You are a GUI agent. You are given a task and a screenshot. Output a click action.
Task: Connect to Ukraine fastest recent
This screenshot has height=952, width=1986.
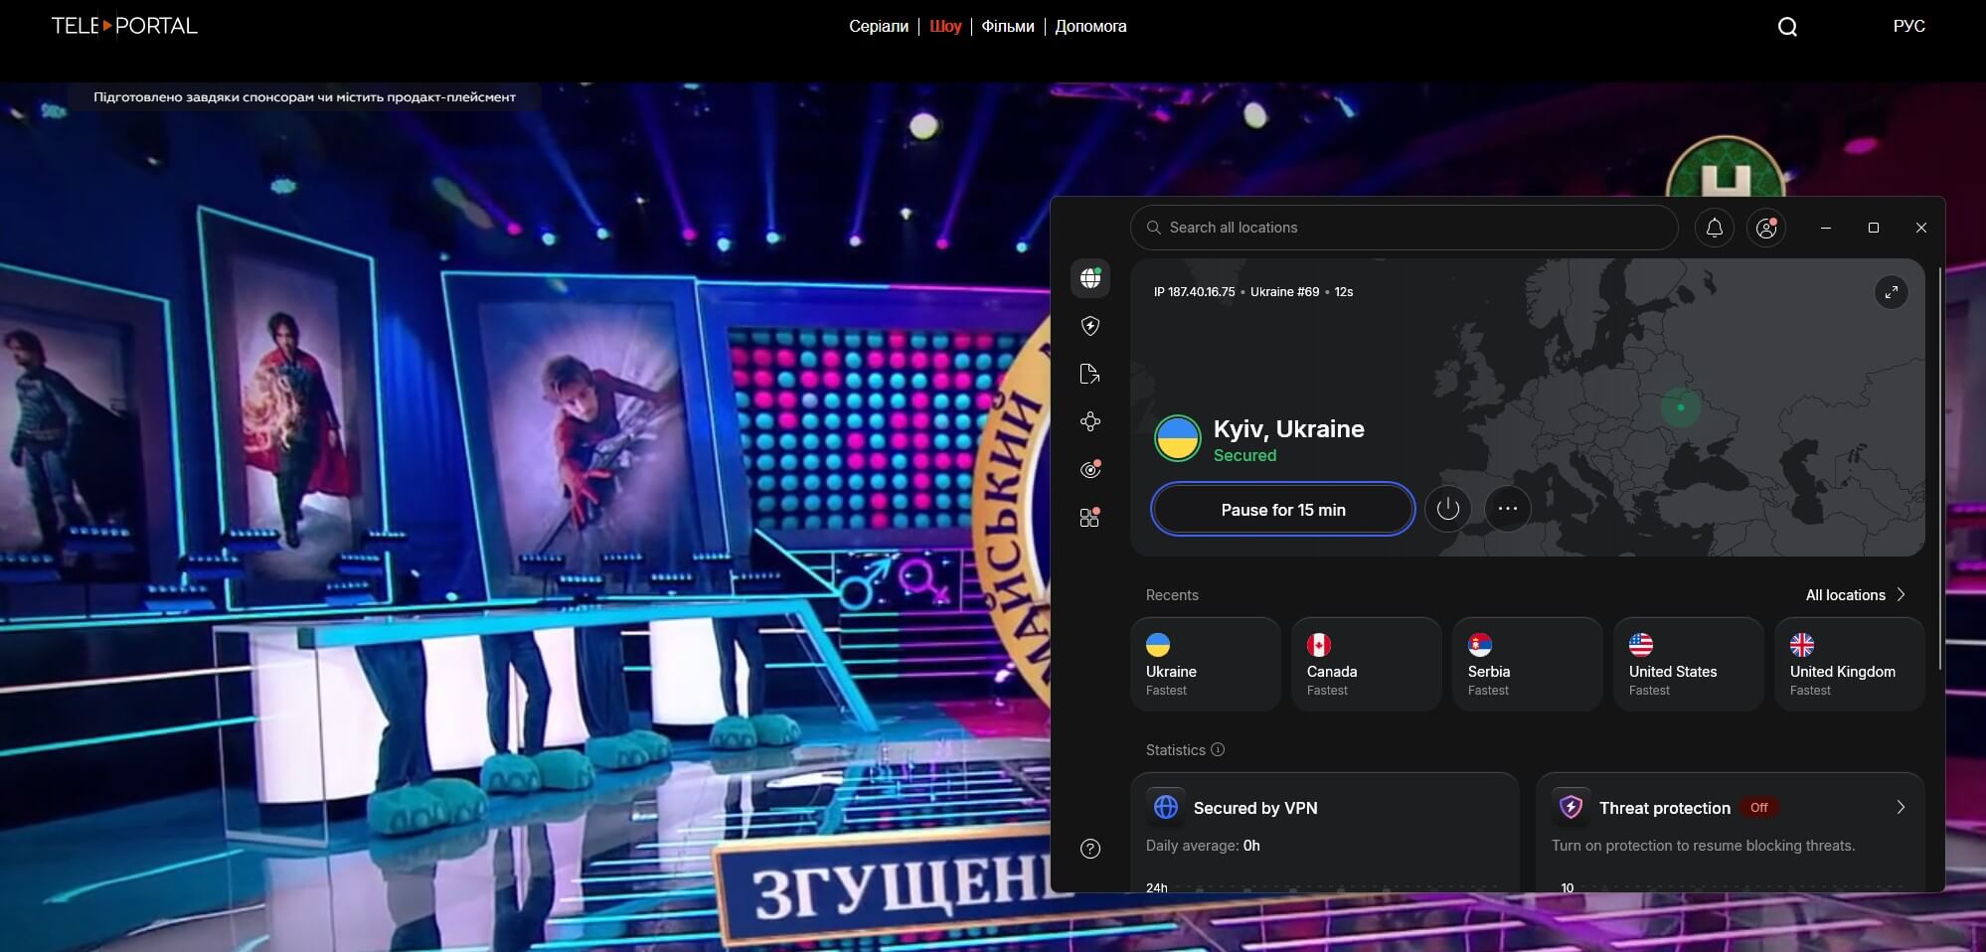tap(1206, 664)
